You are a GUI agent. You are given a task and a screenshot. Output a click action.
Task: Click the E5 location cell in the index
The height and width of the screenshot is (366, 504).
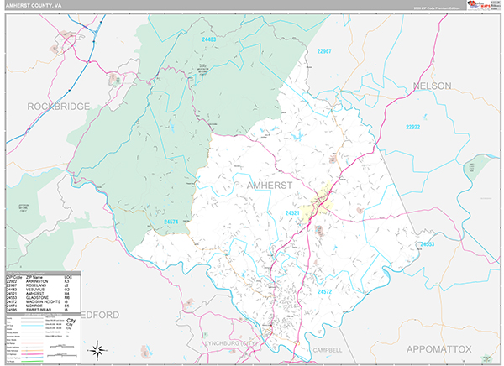tap(66, 306)
